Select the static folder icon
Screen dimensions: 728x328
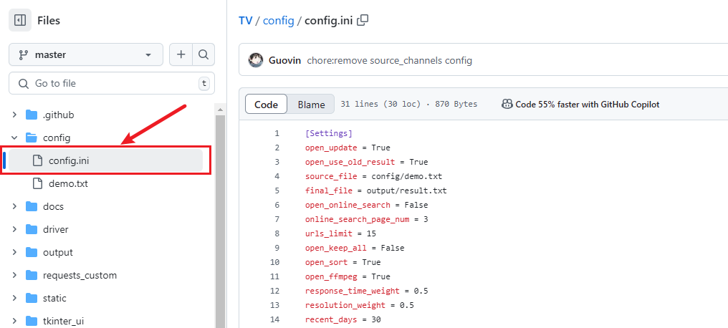click(31, 298)
